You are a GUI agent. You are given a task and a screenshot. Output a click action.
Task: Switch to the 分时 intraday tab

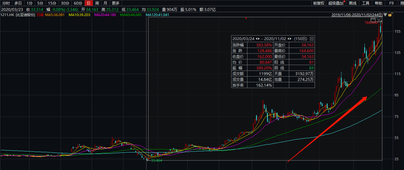(6, 3)
